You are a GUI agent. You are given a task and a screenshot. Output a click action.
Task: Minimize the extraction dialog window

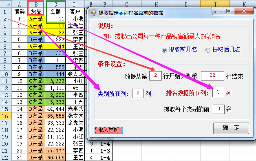click(217, 11)
